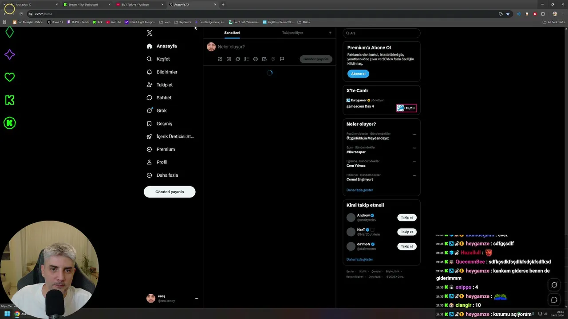Open the All Bookmarks folder

[553, 22]
